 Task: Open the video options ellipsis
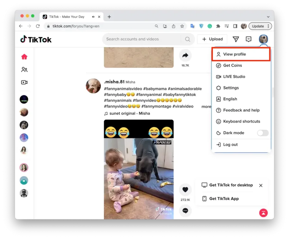click(x=185, y=211)
